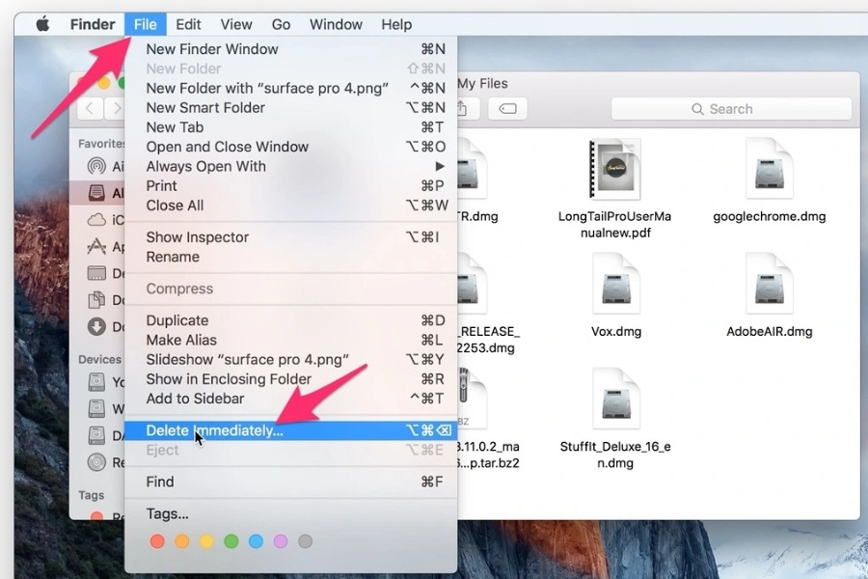Open the Help menu

pos(396,24)
